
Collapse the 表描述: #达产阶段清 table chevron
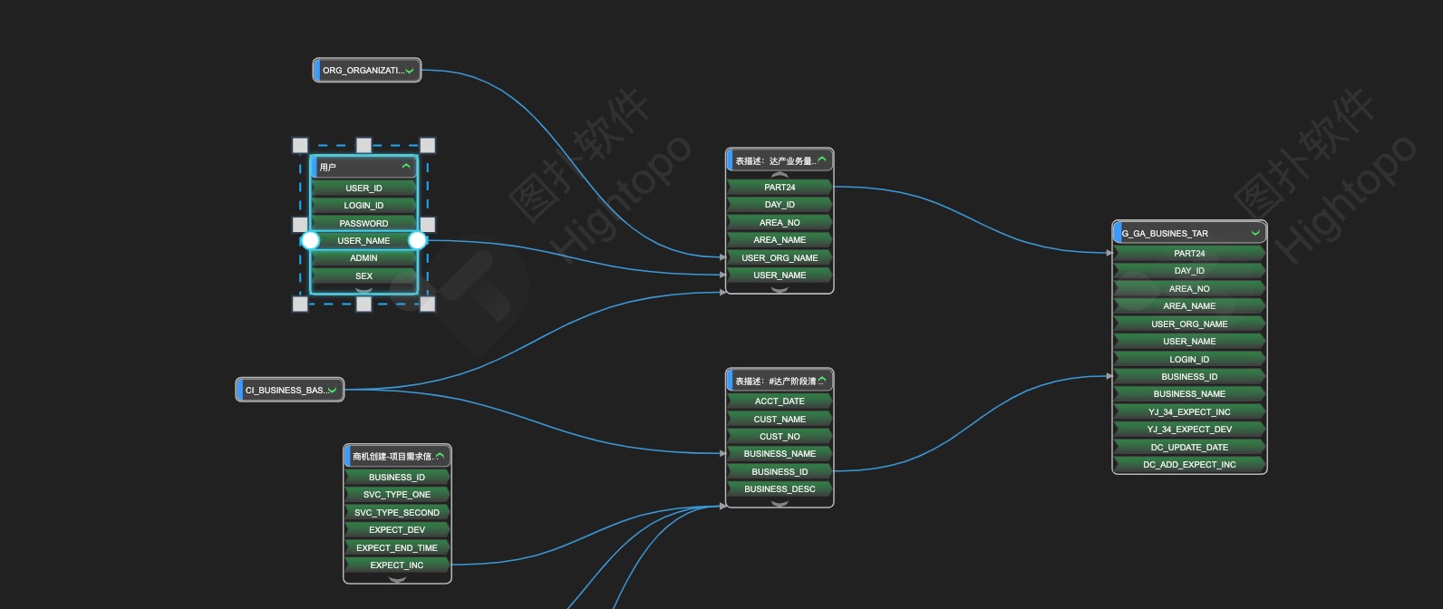[x=821, y=381]
